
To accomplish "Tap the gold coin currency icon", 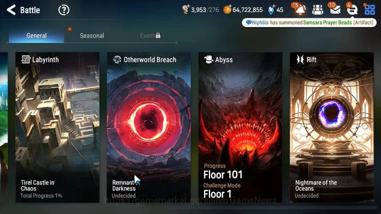I will pyautogui.click(x=227, y=10).
